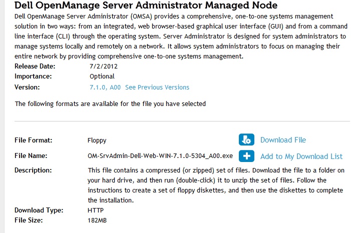Click the 'following formats are available' text

pyautogui.click(x=110, y=104)
